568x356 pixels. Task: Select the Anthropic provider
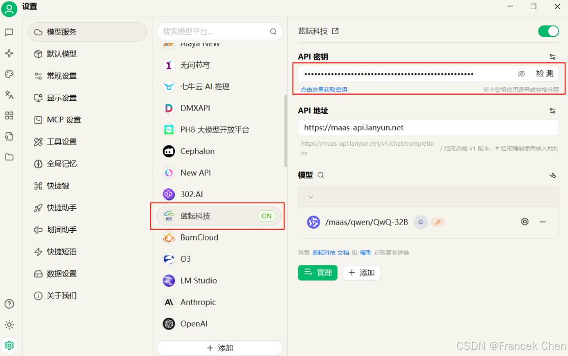point(220,302)
